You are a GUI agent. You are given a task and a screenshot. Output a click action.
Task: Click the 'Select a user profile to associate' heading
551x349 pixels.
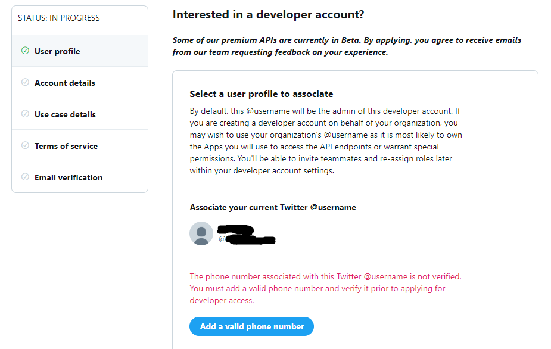click(x=262, y=94)
